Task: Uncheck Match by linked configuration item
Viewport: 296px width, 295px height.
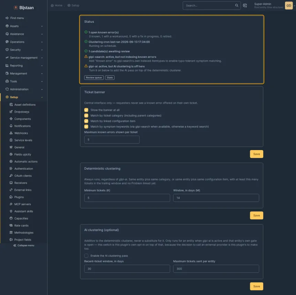Action: tap(86, 121)
